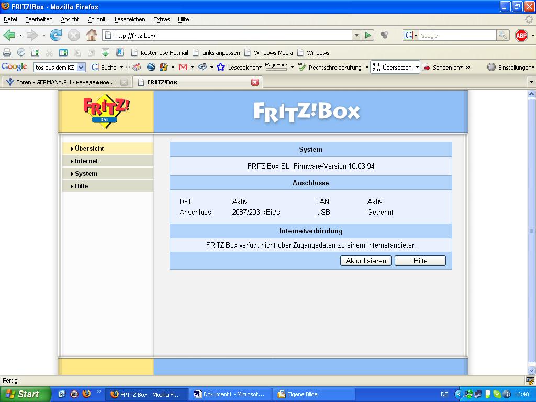Expand the Internet navigation item
Screen dimensions: 536x402
pyautogui.click(x=108, y=161)
